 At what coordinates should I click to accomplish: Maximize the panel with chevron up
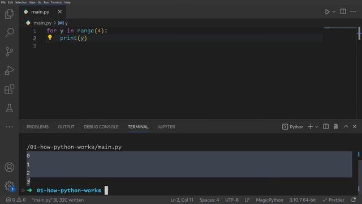tap(346, 126)
